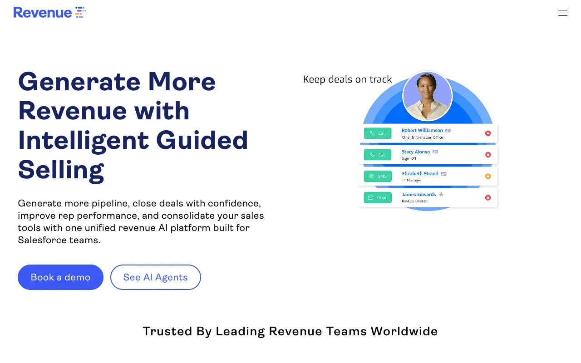Open the Email icon for James Edwards

[x=377, y=197]
